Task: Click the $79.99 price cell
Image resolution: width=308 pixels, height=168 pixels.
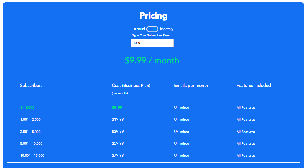Action: (x=118, y=155)
